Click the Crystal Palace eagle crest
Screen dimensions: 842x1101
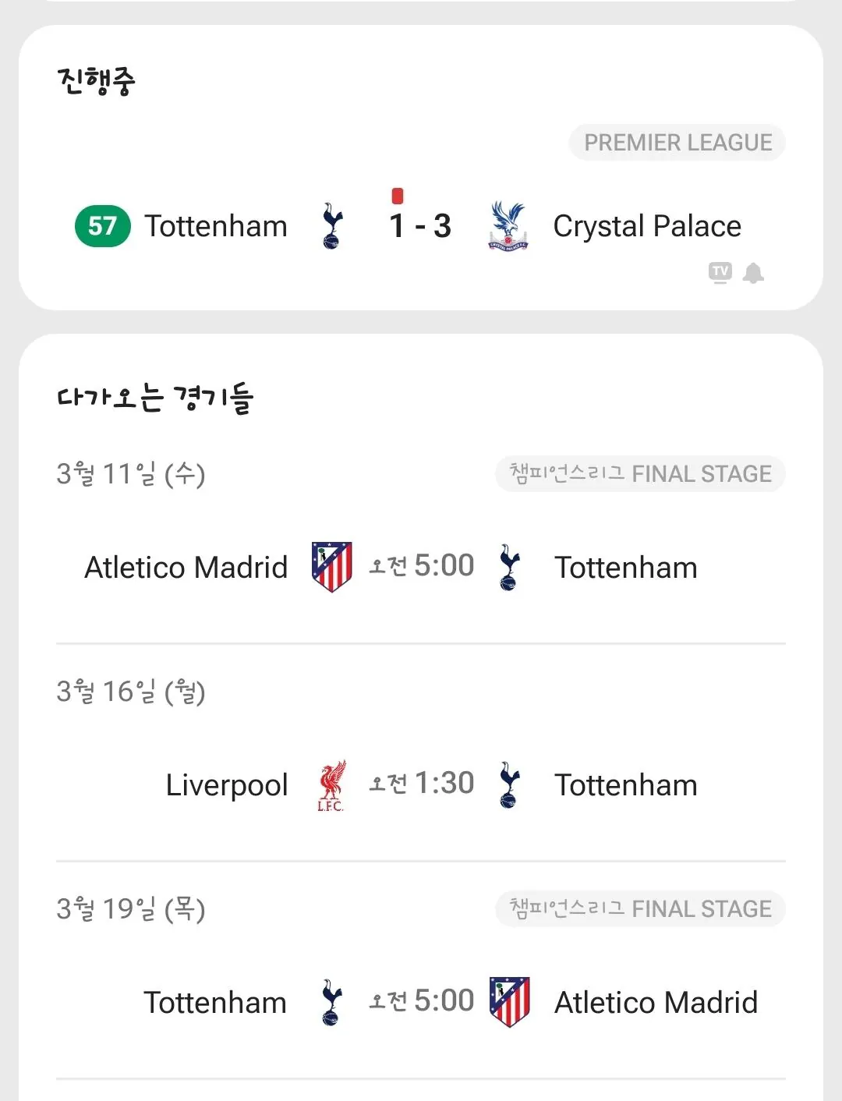508,226
